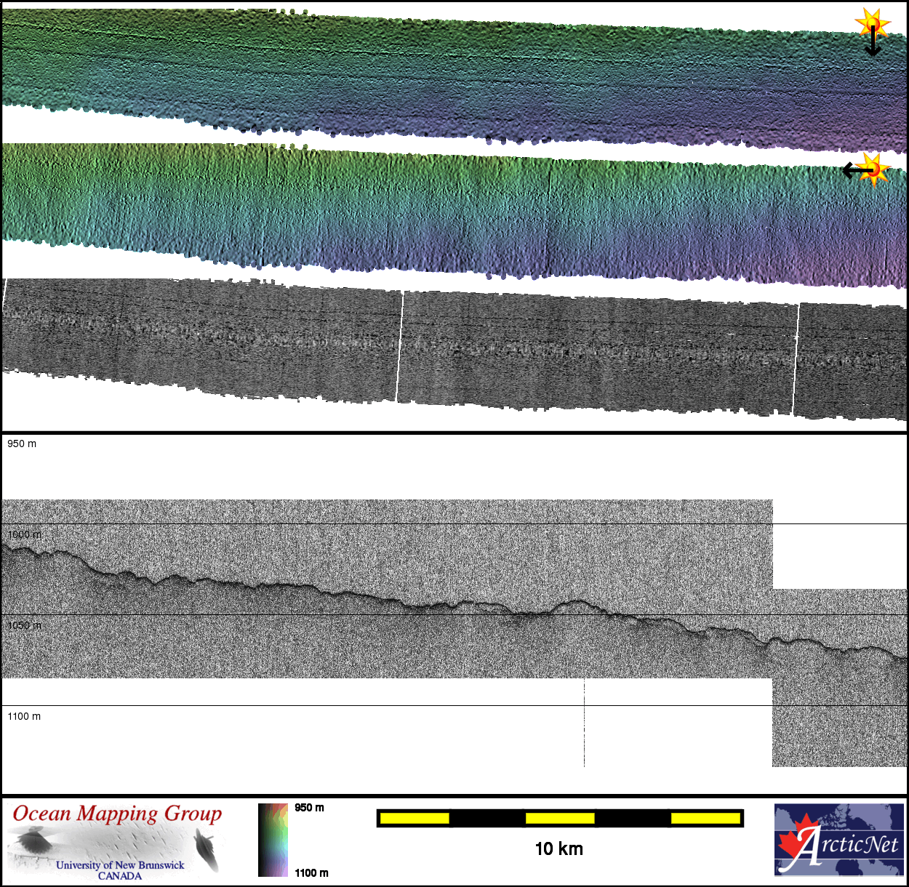Click the CANADA text in logo
The height and width of the screenshot is (887, 909).
[x=120, y=876]
